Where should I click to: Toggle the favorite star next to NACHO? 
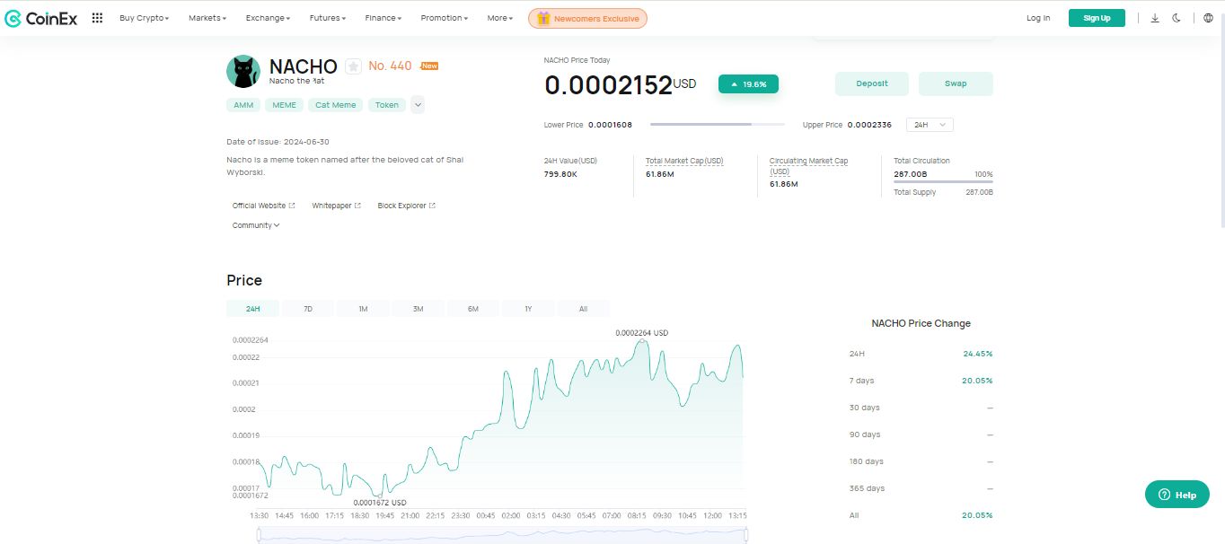(x=353, y=66)
